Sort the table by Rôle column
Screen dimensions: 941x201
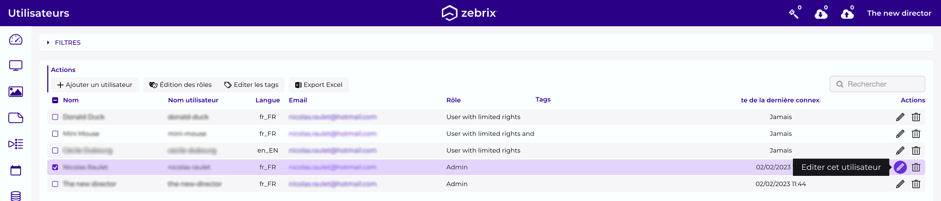pyautogui.click(x=453, y=100)
